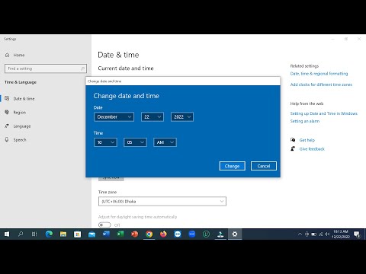366x274 pixels.
Task: Switch to Google Chrome on the taskbar
Action: point(149,234)
